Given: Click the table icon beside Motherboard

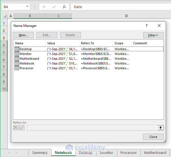Looking at the screenshot, I should (x=17, y=59).
